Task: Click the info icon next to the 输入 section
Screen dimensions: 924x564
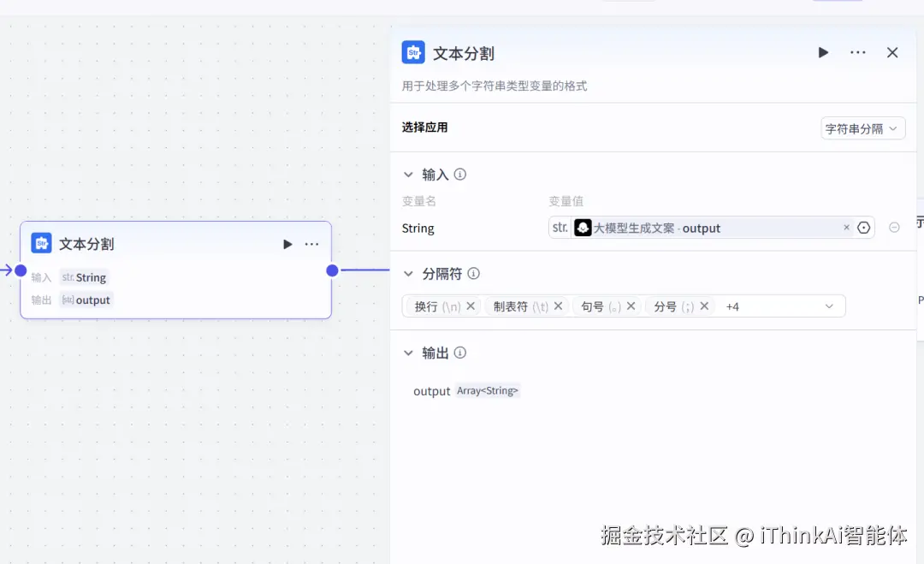Action: point(459,174)
